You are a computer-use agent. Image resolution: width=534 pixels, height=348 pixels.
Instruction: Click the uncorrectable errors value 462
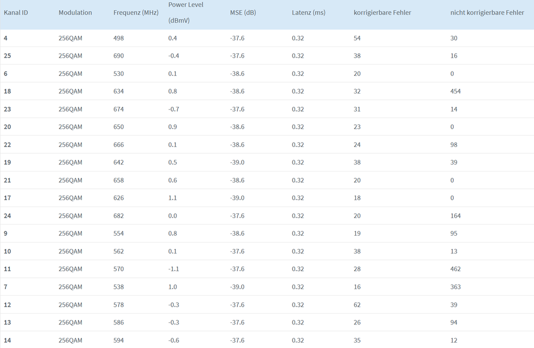[x=455, y=269]
